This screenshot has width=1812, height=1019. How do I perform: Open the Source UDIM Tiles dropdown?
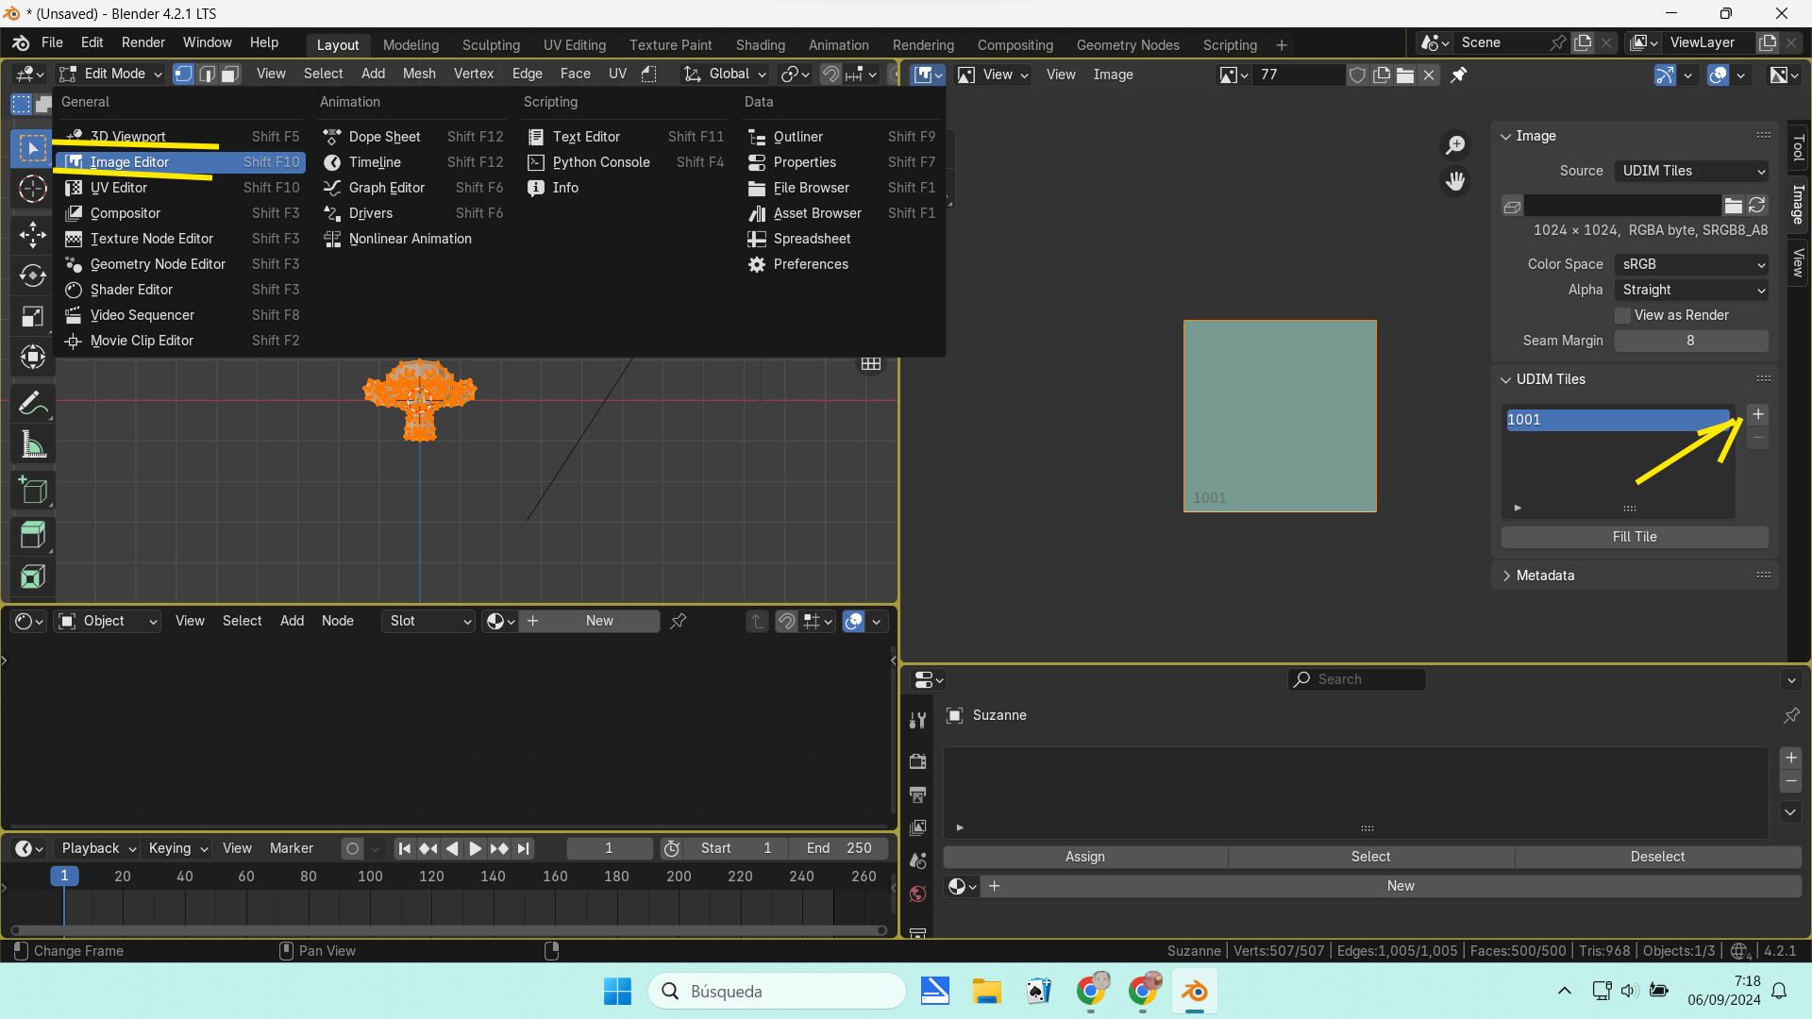(x=1691, y=171)
